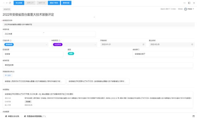Click the 增加子项目 blue button

[54, 3]
